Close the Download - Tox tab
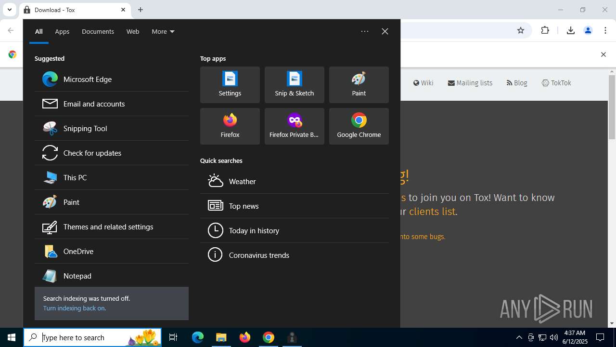This screenshot has height=347, width=616. [123, 10]
